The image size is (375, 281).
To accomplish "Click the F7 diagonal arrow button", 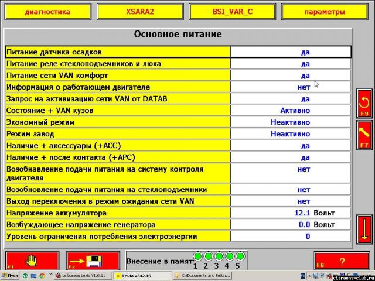I will point(364,134).
